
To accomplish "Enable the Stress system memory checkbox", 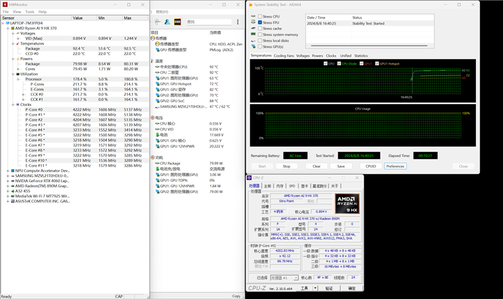I will (260, 34).
